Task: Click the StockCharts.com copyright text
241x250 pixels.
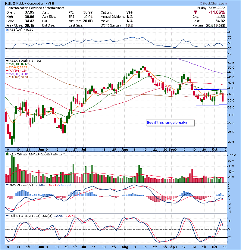Action: [x=213, y=4]
